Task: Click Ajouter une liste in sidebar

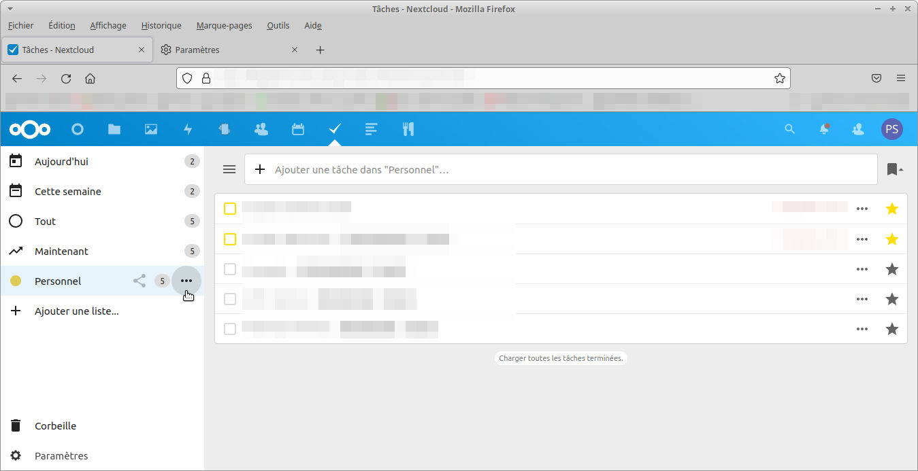Action: 76,311
